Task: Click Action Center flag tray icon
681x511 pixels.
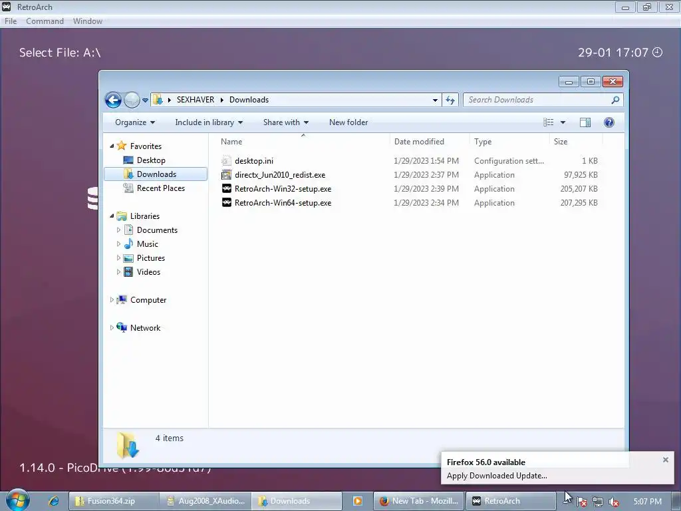Action: 581,502
